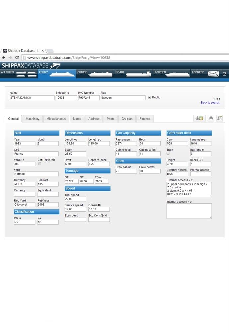Click the External access l x w textarea
The height and width of the screenshot is (333, 229).
189,189
